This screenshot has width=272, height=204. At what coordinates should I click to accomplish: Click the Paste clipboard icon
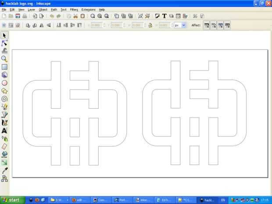coord(82,16)
